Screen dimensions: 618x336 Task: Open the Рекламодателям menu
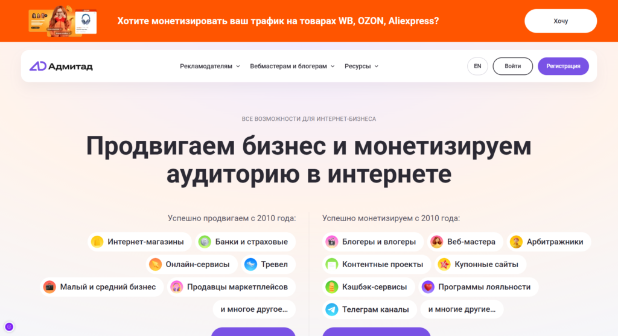[x=209, y=66]
